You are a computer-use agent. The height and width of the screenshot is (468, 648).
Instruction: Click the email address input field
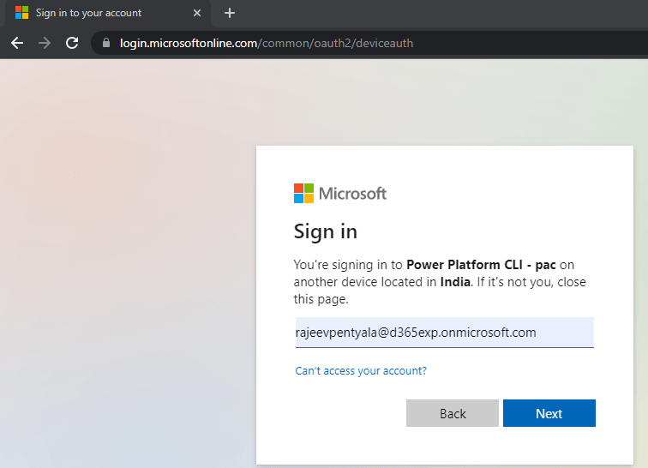pyautogui.click(x=443, y=333)
